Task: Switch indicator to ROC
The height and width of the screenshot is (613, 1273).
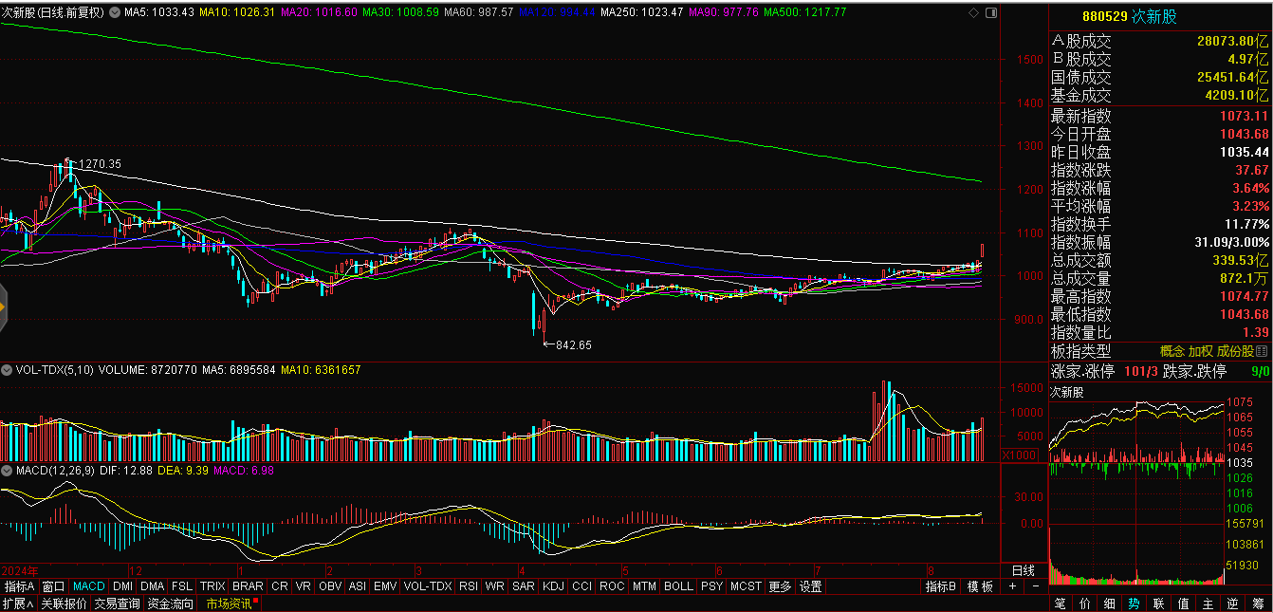Action: pyautogui.click(x=613, y=586)
